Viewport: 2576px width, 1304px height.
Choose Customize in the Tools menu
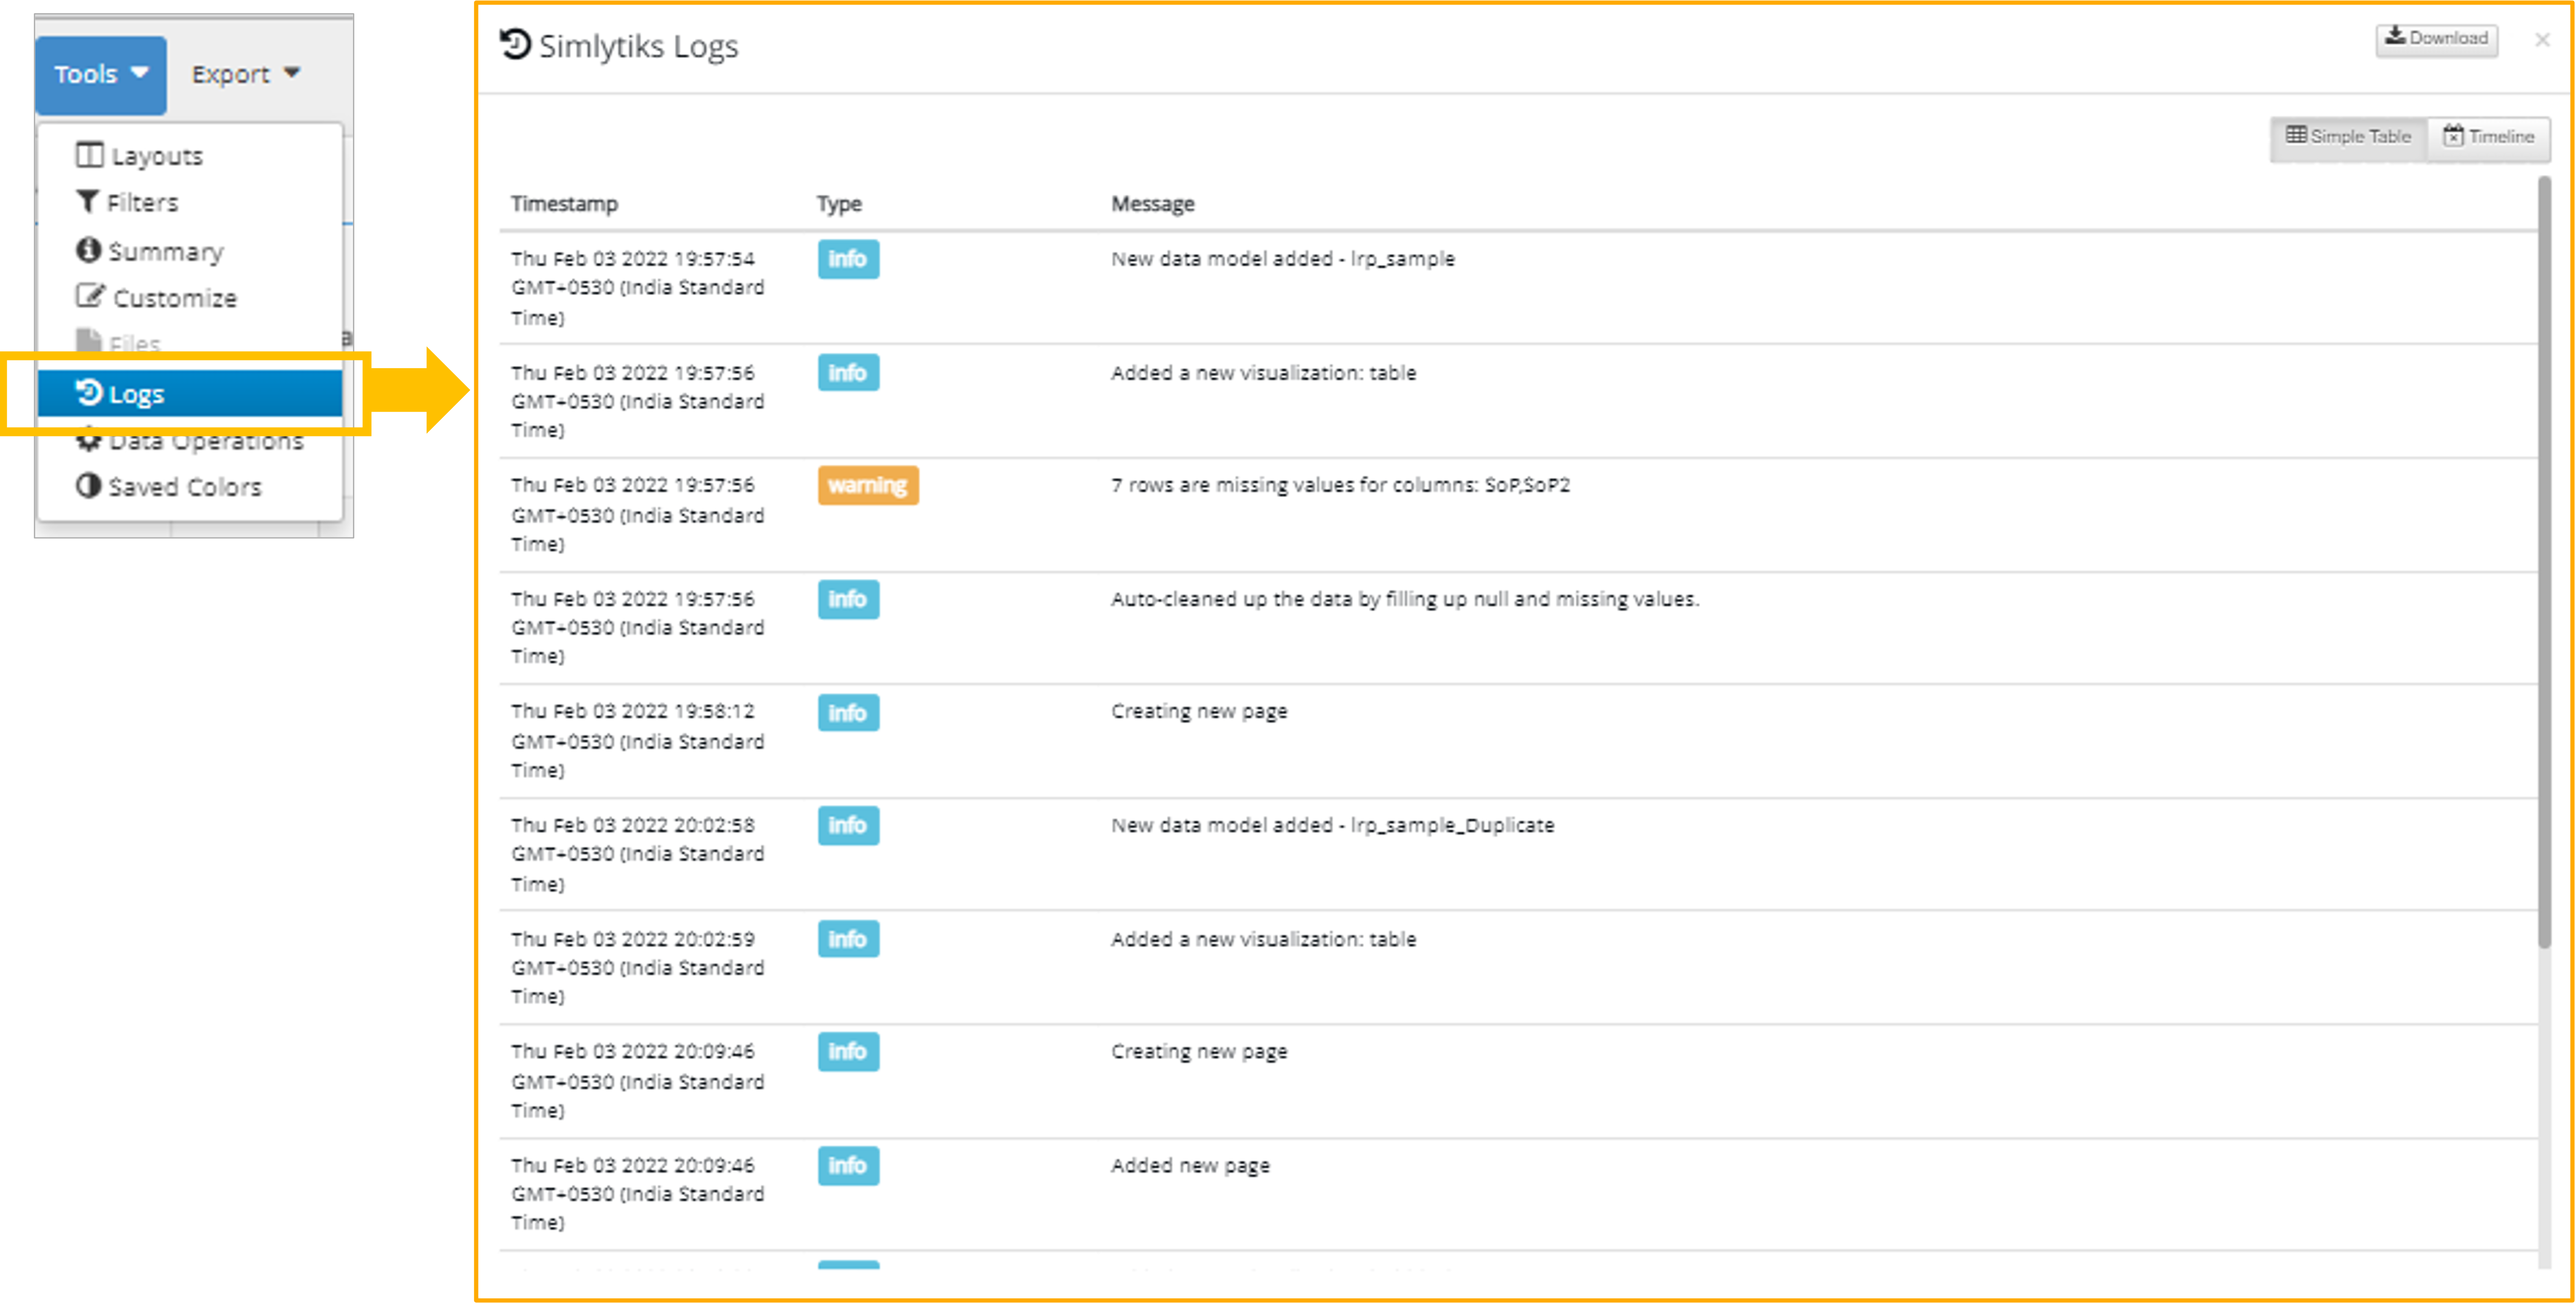point(190,298)
